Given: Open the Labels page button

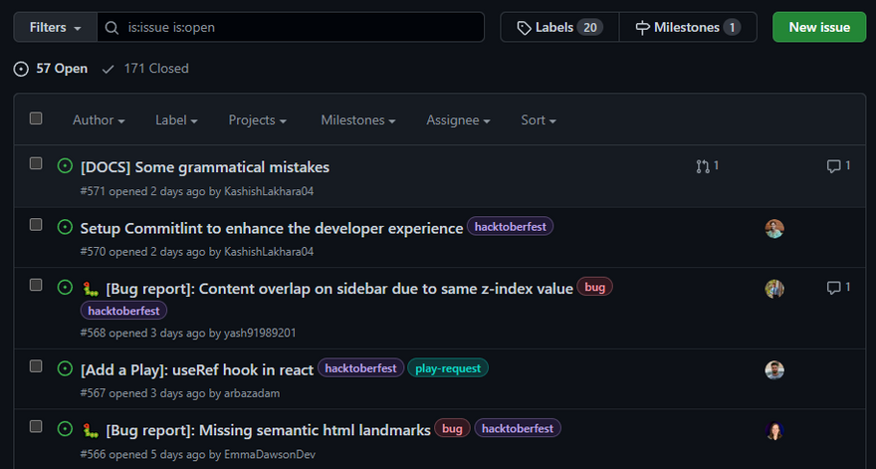Looking at the screenshot, I should [x=558, y=27].
